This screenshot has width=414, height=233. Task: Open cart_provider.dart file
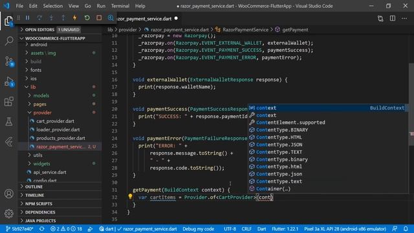pos(60,121)
